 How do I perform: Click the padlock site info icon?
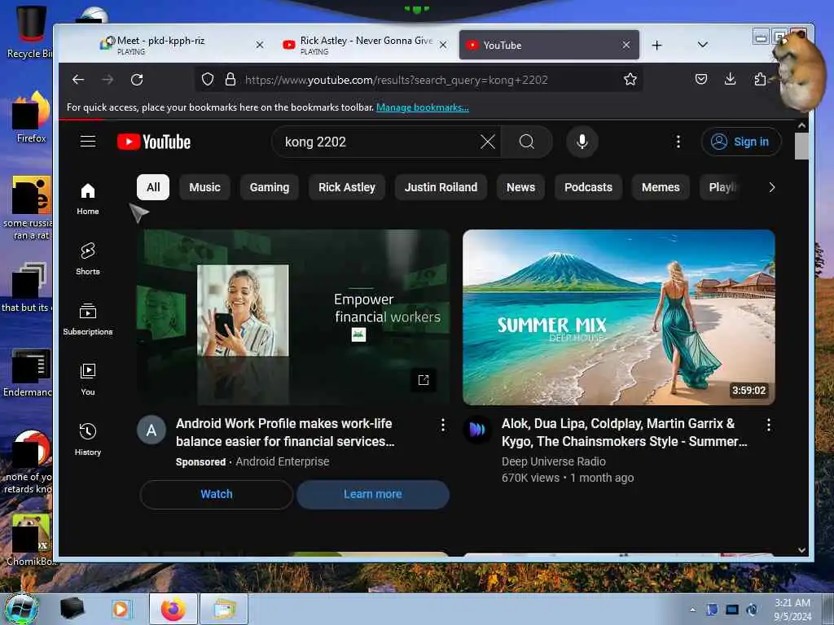tap(230, 80)
